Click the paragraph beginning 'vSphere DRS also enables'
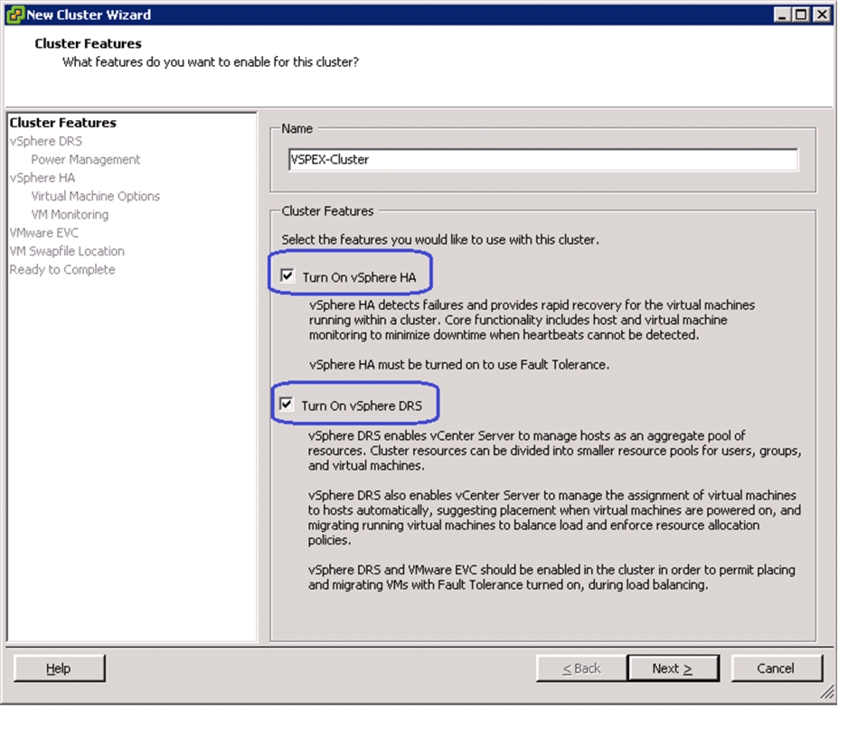This screenshot has width=848, height=745. click(x=554, y=517)
